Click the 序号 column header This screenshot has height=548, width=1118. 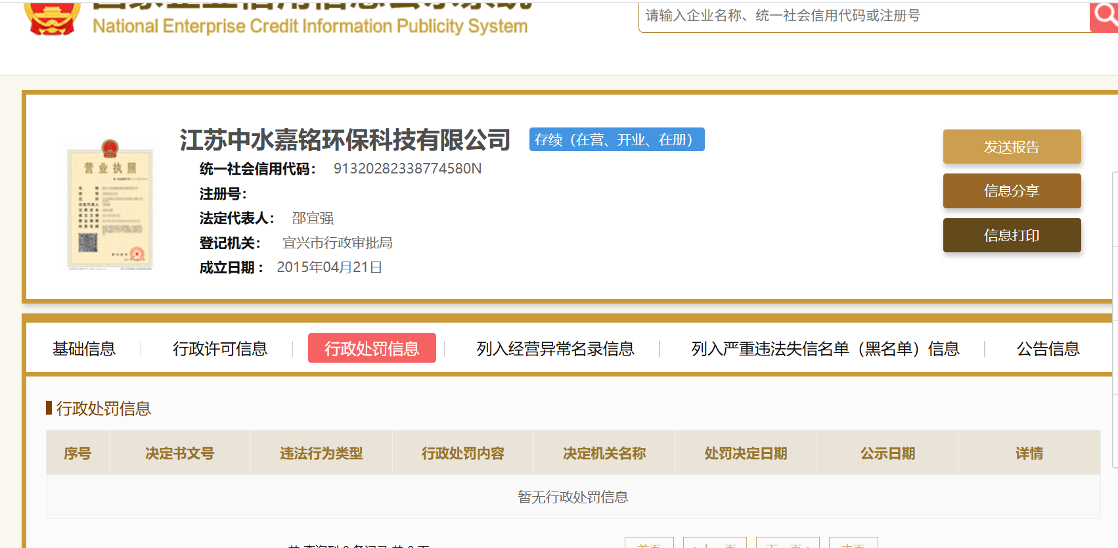(78, 453)
